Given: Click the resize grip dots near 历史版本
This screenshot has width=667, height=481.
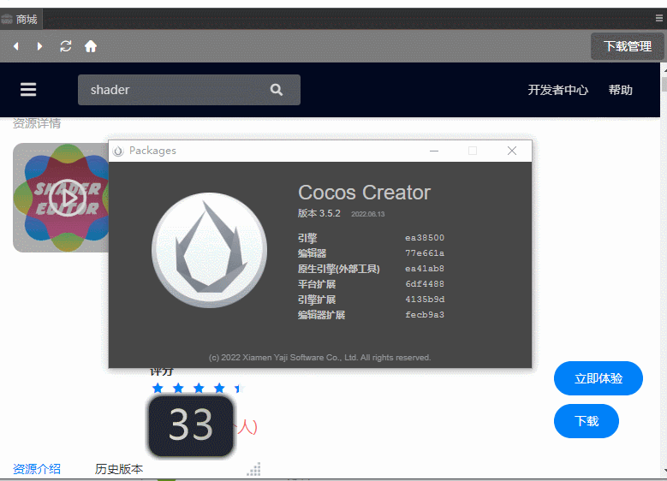Looking at the screenshot, I should 254,469.
